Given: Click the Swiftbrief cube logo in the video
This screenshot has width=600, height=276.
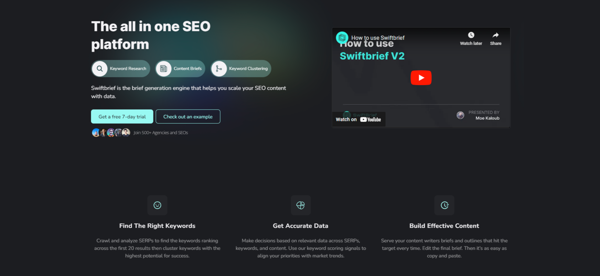Looking at the screenshot, I should (x=342, y=38).
